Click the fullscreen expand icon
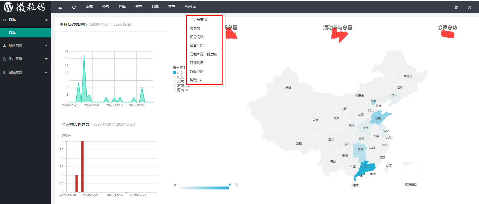 coord(470,7)
